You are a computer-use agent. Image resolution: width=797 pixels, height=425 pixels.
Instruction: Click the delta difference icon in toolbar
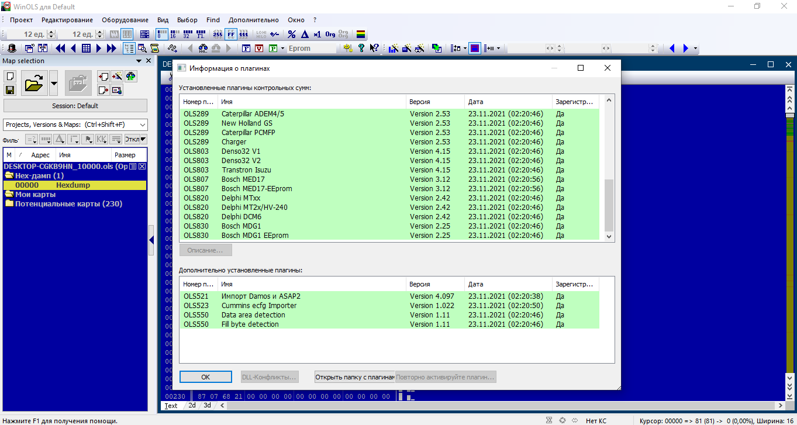click(x=304, y=34)
